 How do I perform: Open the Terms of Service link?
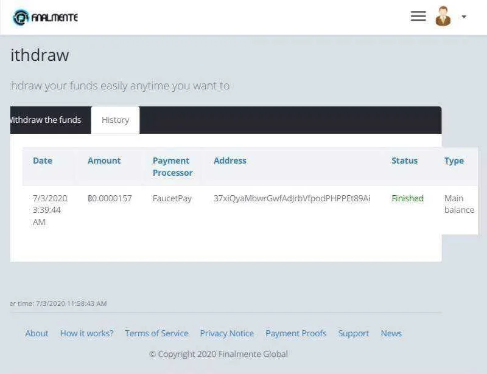[x=156, y=333]
